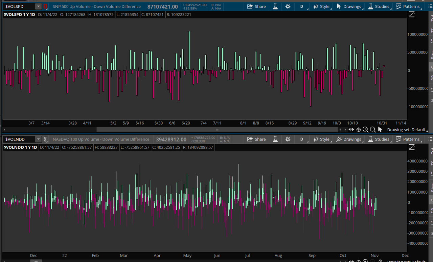Image resolution: width=433 pixels, height=262 pixels.
Task: Click the link chain icon beside $VOLNDD
Action: point(45,139)
